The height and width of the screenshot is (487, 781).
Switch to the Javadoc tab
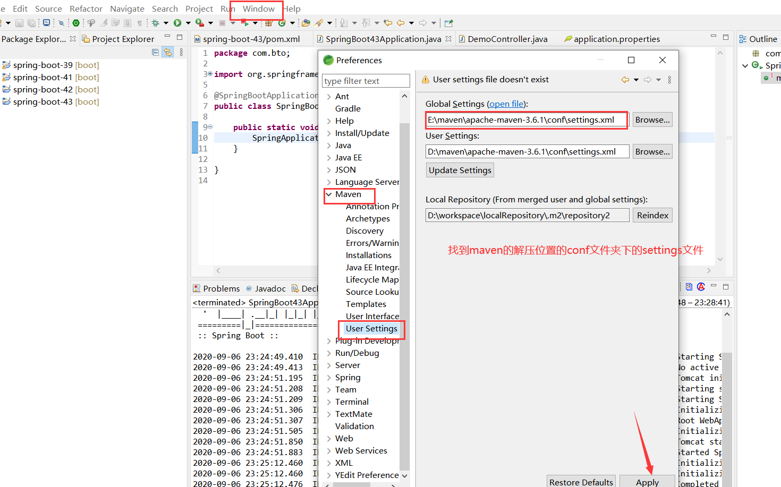[x=266, y=288]
